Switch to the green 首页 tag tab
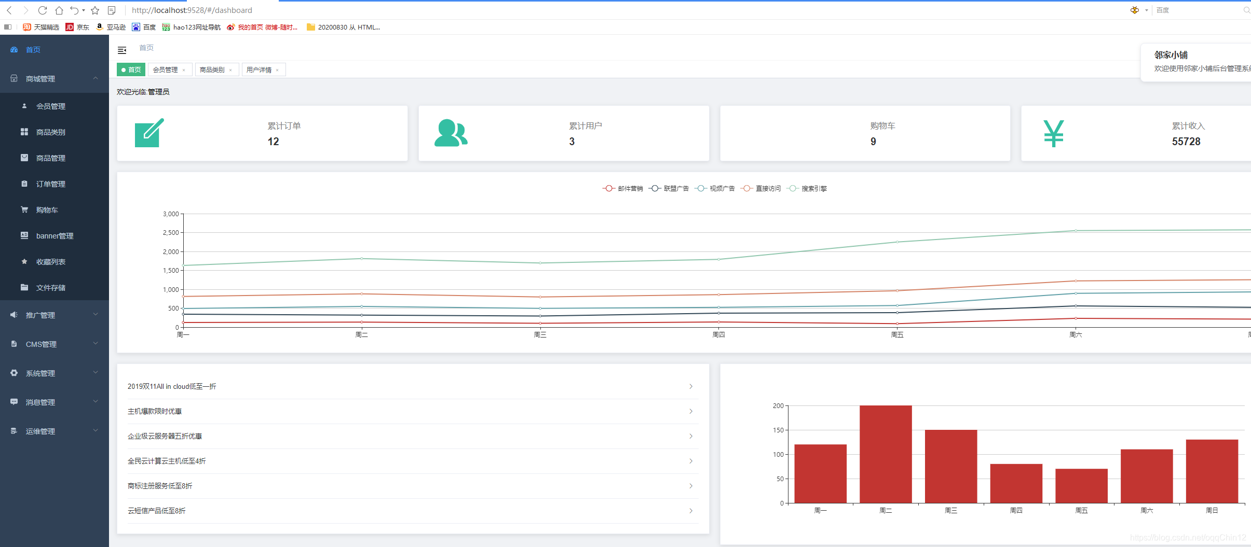1251x547 pixels. pyautogui.click(x=131, y=69)
